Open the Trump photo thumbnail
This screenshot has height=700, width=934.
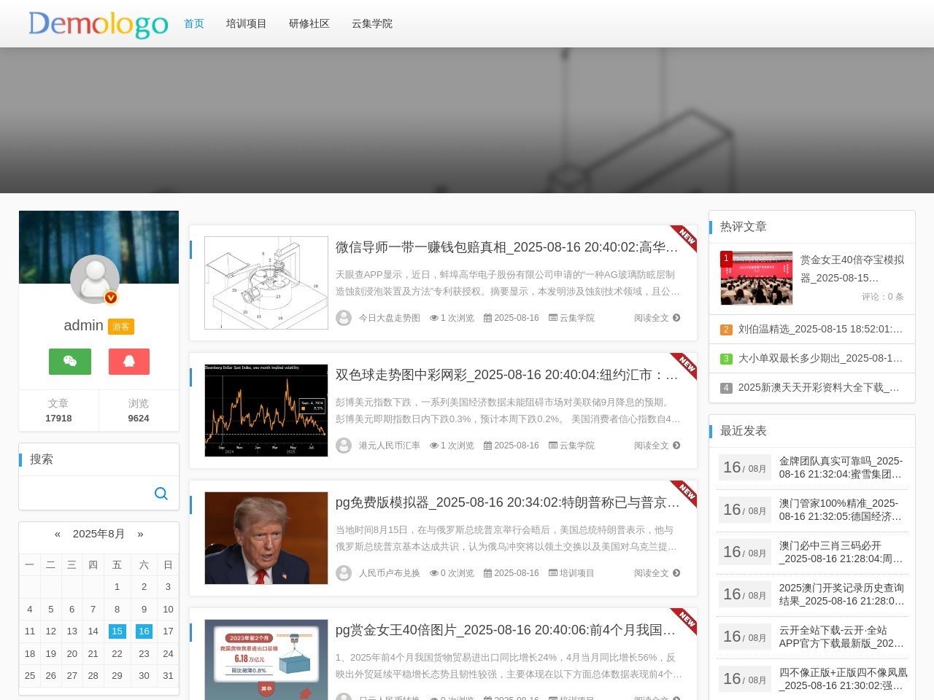point(266,538)
